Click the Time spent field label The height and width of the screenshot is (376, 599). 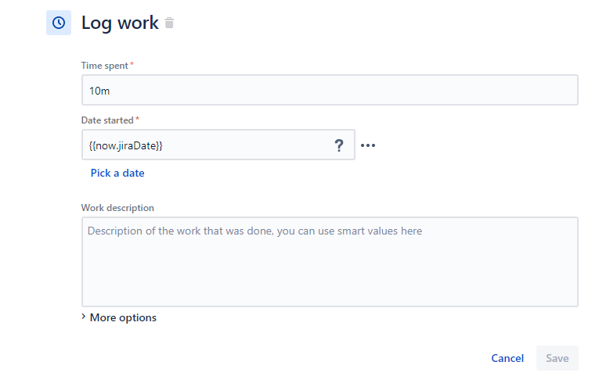click(x=104, y=66)
